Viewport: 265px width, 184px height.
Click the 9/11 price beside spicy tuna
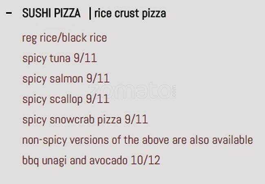pos(85,58)
